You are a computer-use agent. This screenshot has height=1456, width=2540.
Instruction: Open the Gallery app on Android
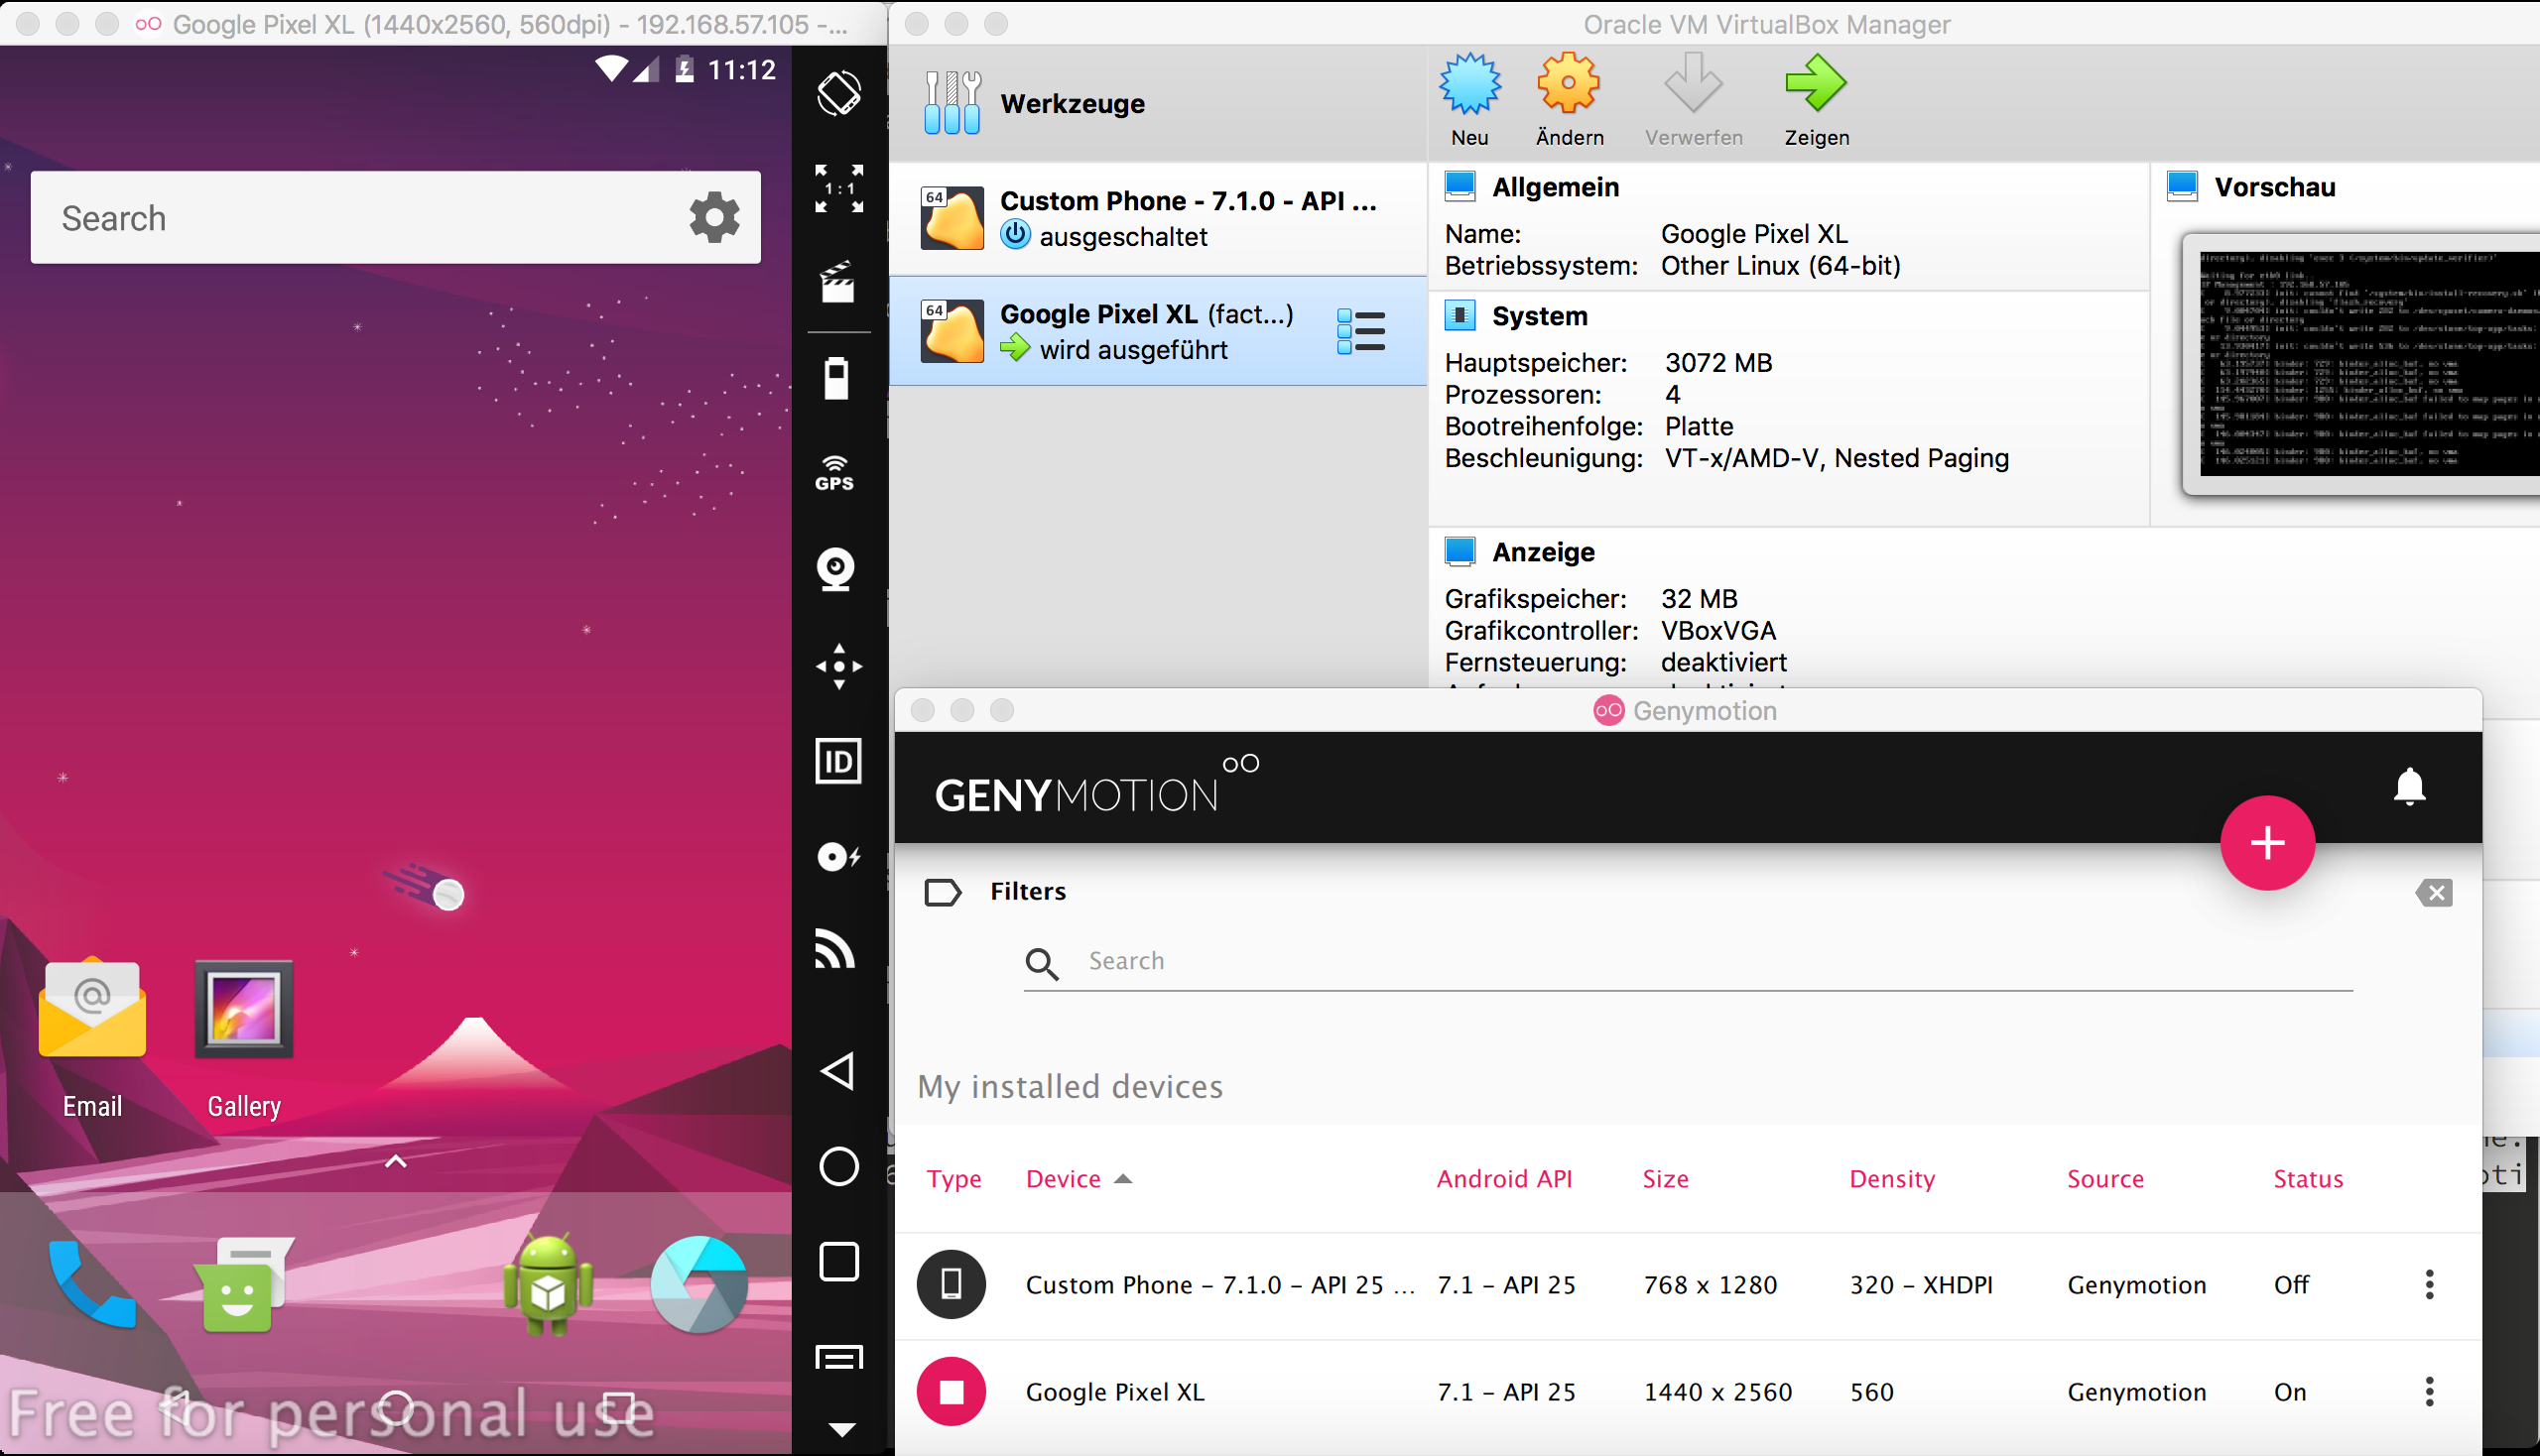point(244,1038)
